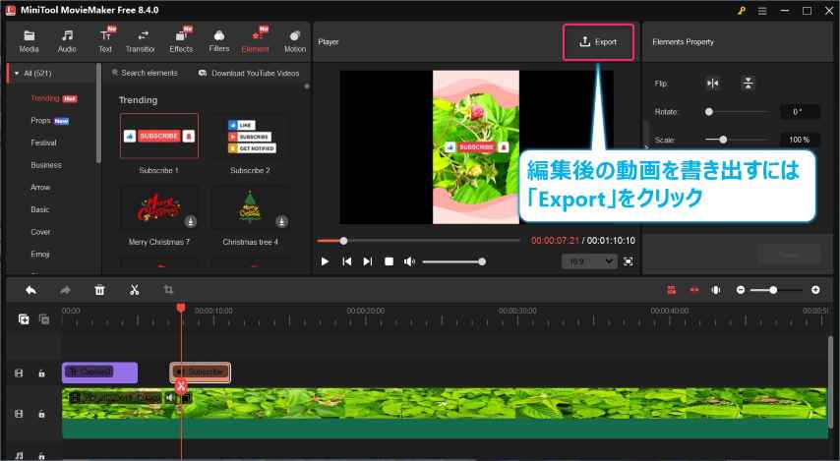Toggle lock on the elements track
The width and height of the screenshot is (840, 461).
point(41,374)
